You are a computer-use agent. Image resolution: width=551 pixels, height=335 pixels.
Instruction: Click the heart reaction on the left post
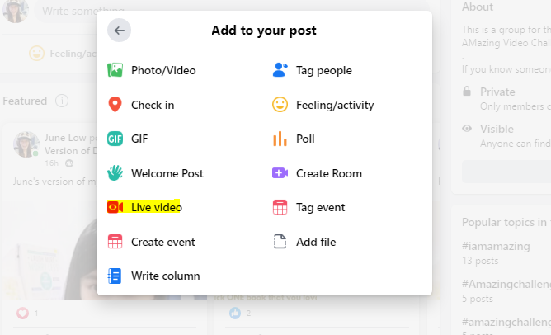tap(22, 314)
